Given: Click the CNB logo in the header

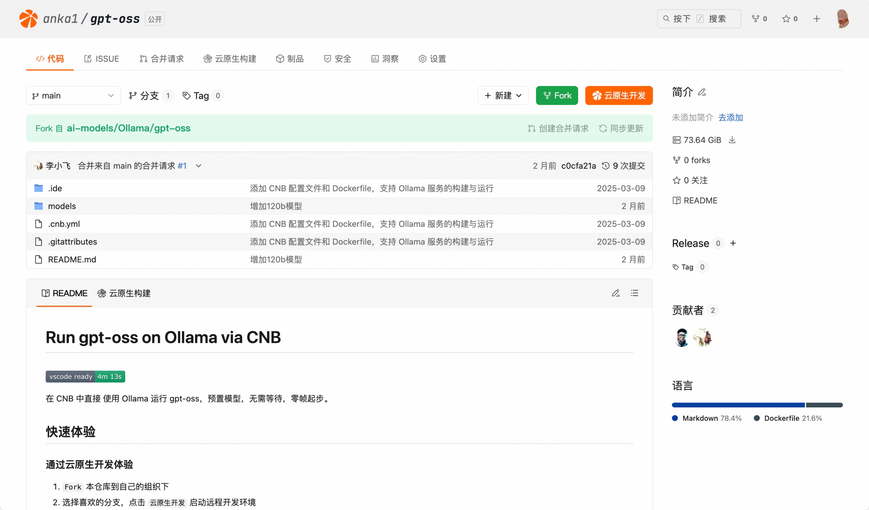Looking at the screenshot, I should pyautogui.click(x=28, y=19).
